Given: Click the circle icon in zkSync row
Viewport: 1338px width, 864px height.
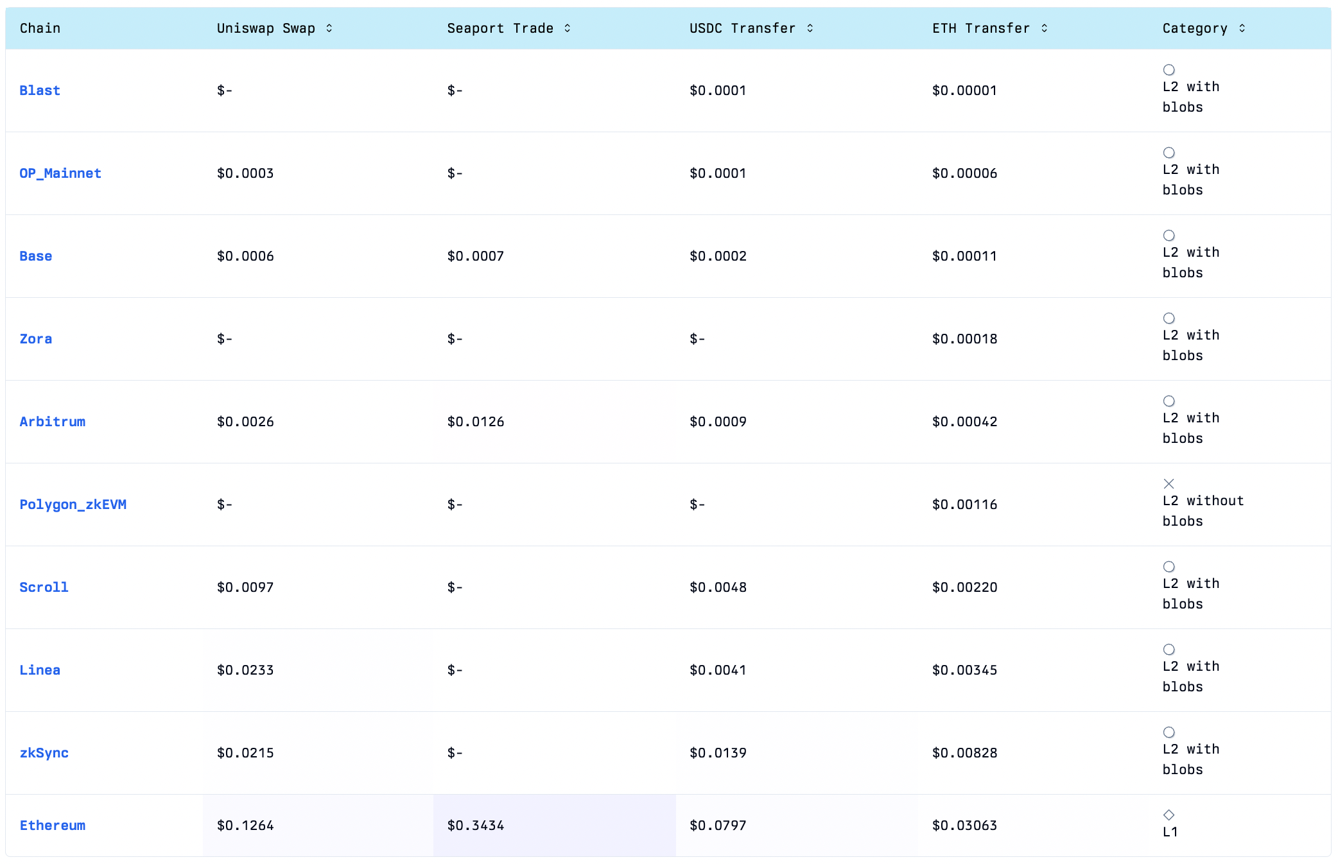Looking at the screenshot, I should point(1169,732).
